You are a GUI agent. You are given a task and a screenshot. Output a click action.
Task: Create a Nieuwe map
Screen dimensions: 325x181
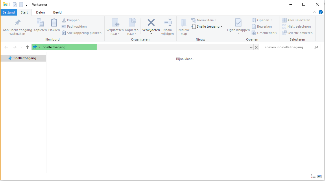pyautogui.click(x=184, y=27)
